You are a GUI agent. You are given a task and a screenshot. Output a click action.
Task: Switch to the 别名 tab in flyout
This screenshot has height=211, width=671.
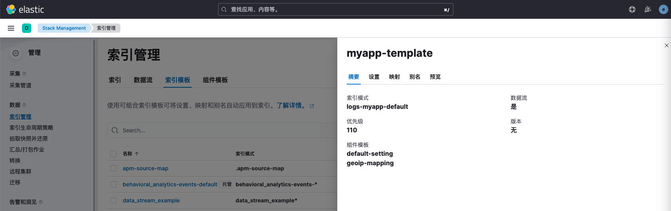coord(415,77)
